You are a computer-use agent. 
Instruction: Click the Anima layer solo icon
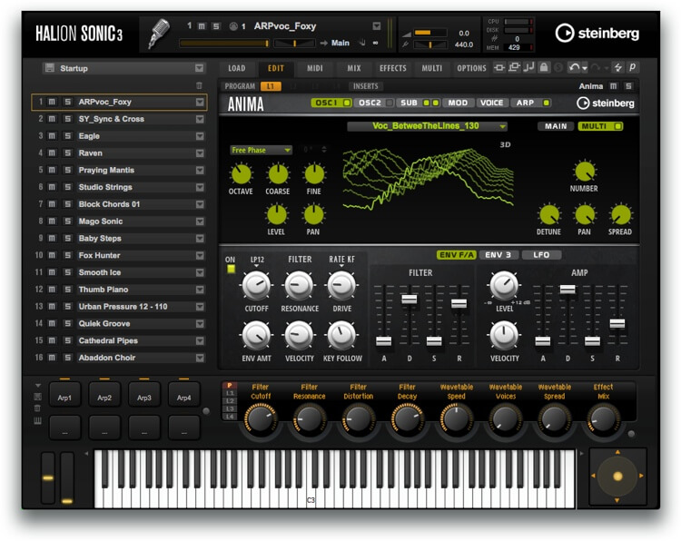[x=628, y=86]
